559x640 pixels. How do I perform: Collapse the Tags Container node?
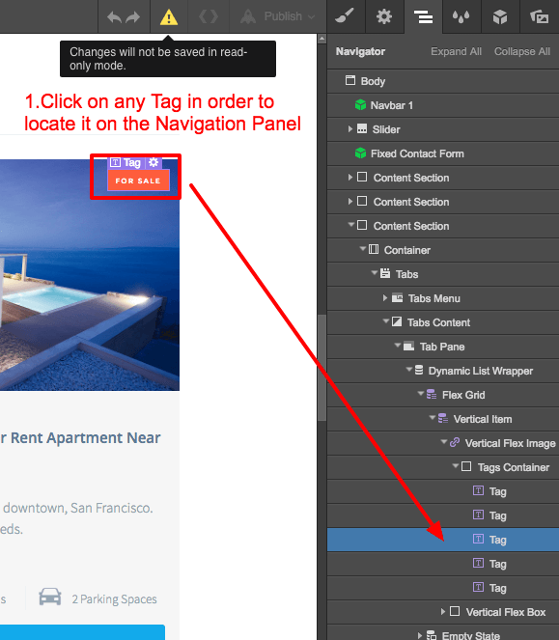tap(456, 466)
